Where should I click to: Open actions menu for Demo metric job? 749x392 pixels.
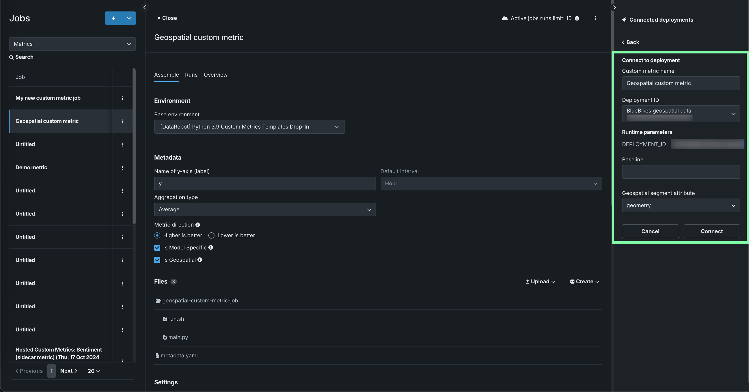coord(122,167)
